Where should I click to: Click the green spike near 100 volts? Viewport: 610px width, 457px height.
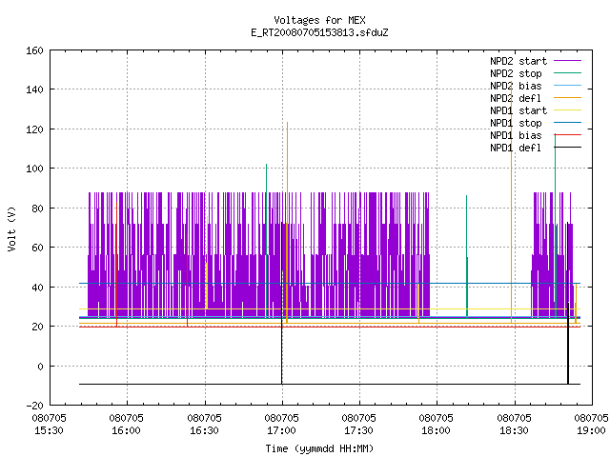[x=267, y=241]
